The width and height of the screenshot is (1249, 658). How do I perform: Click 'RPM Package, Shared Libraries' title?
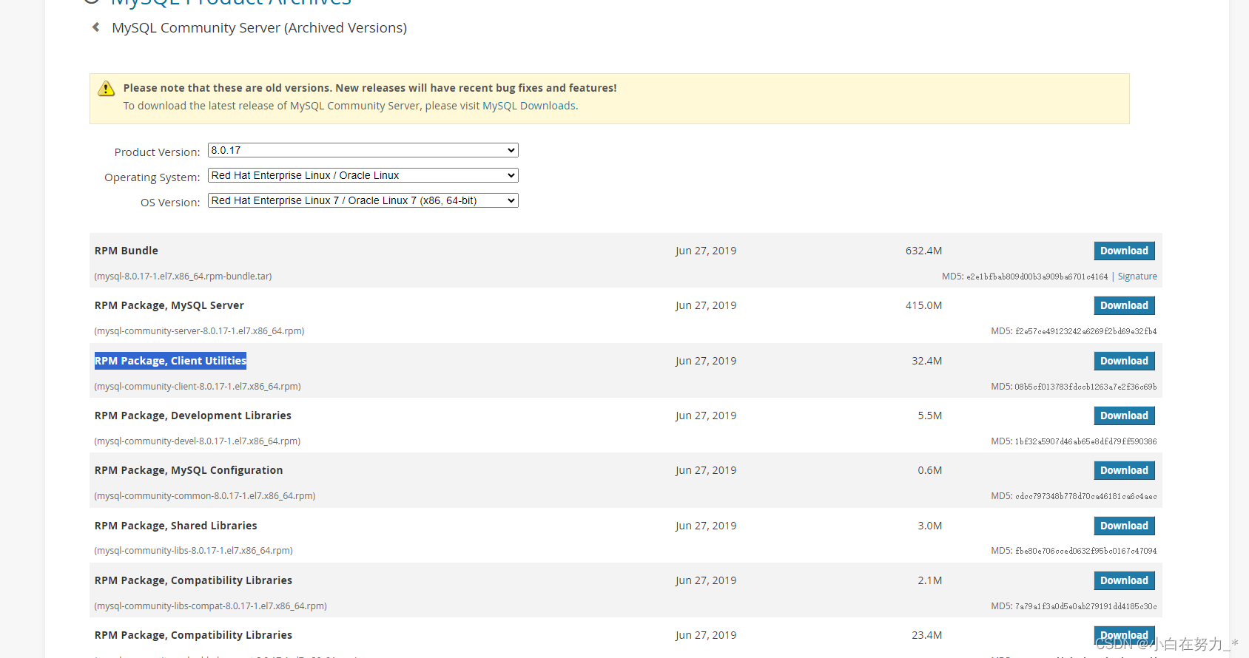[x=176, y=526]
